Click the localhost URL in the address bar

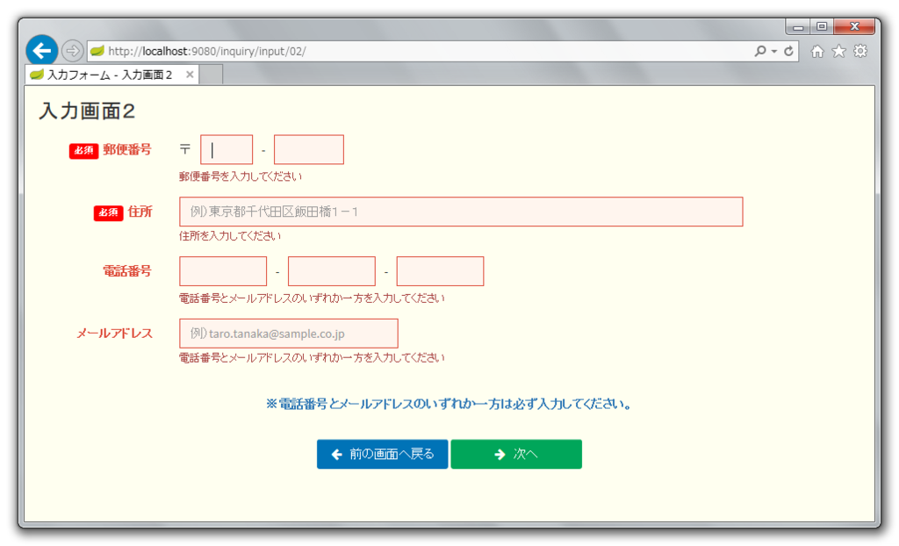click(206, 52)
